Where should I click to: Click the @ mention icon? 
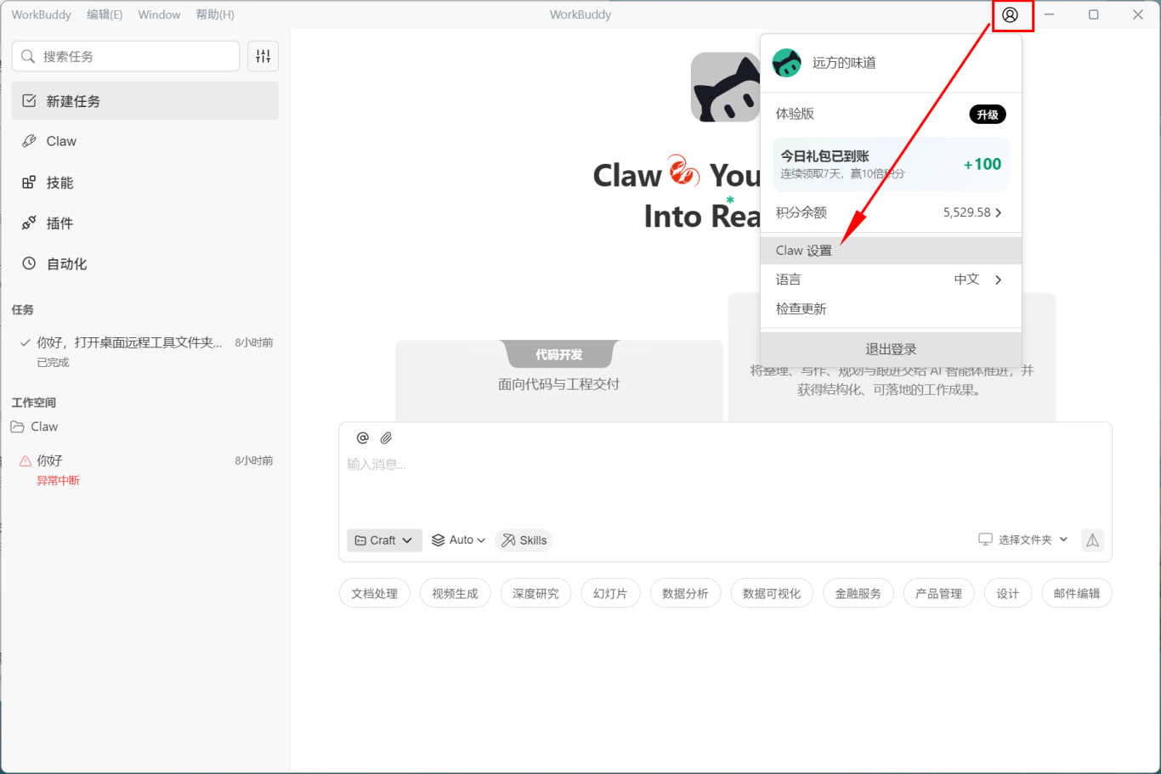point(363,438)
